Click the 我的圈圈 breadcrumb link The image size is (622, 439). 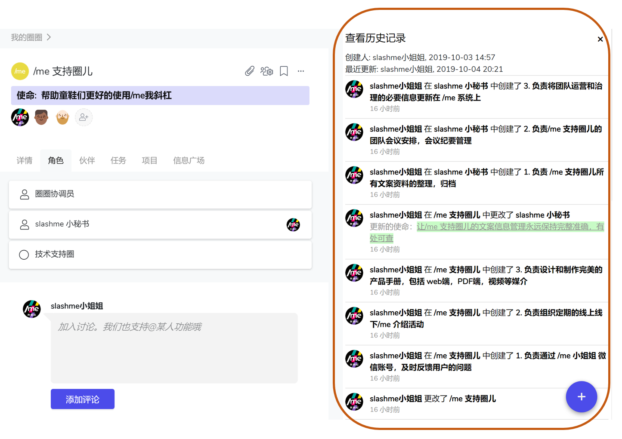(27, 37)
